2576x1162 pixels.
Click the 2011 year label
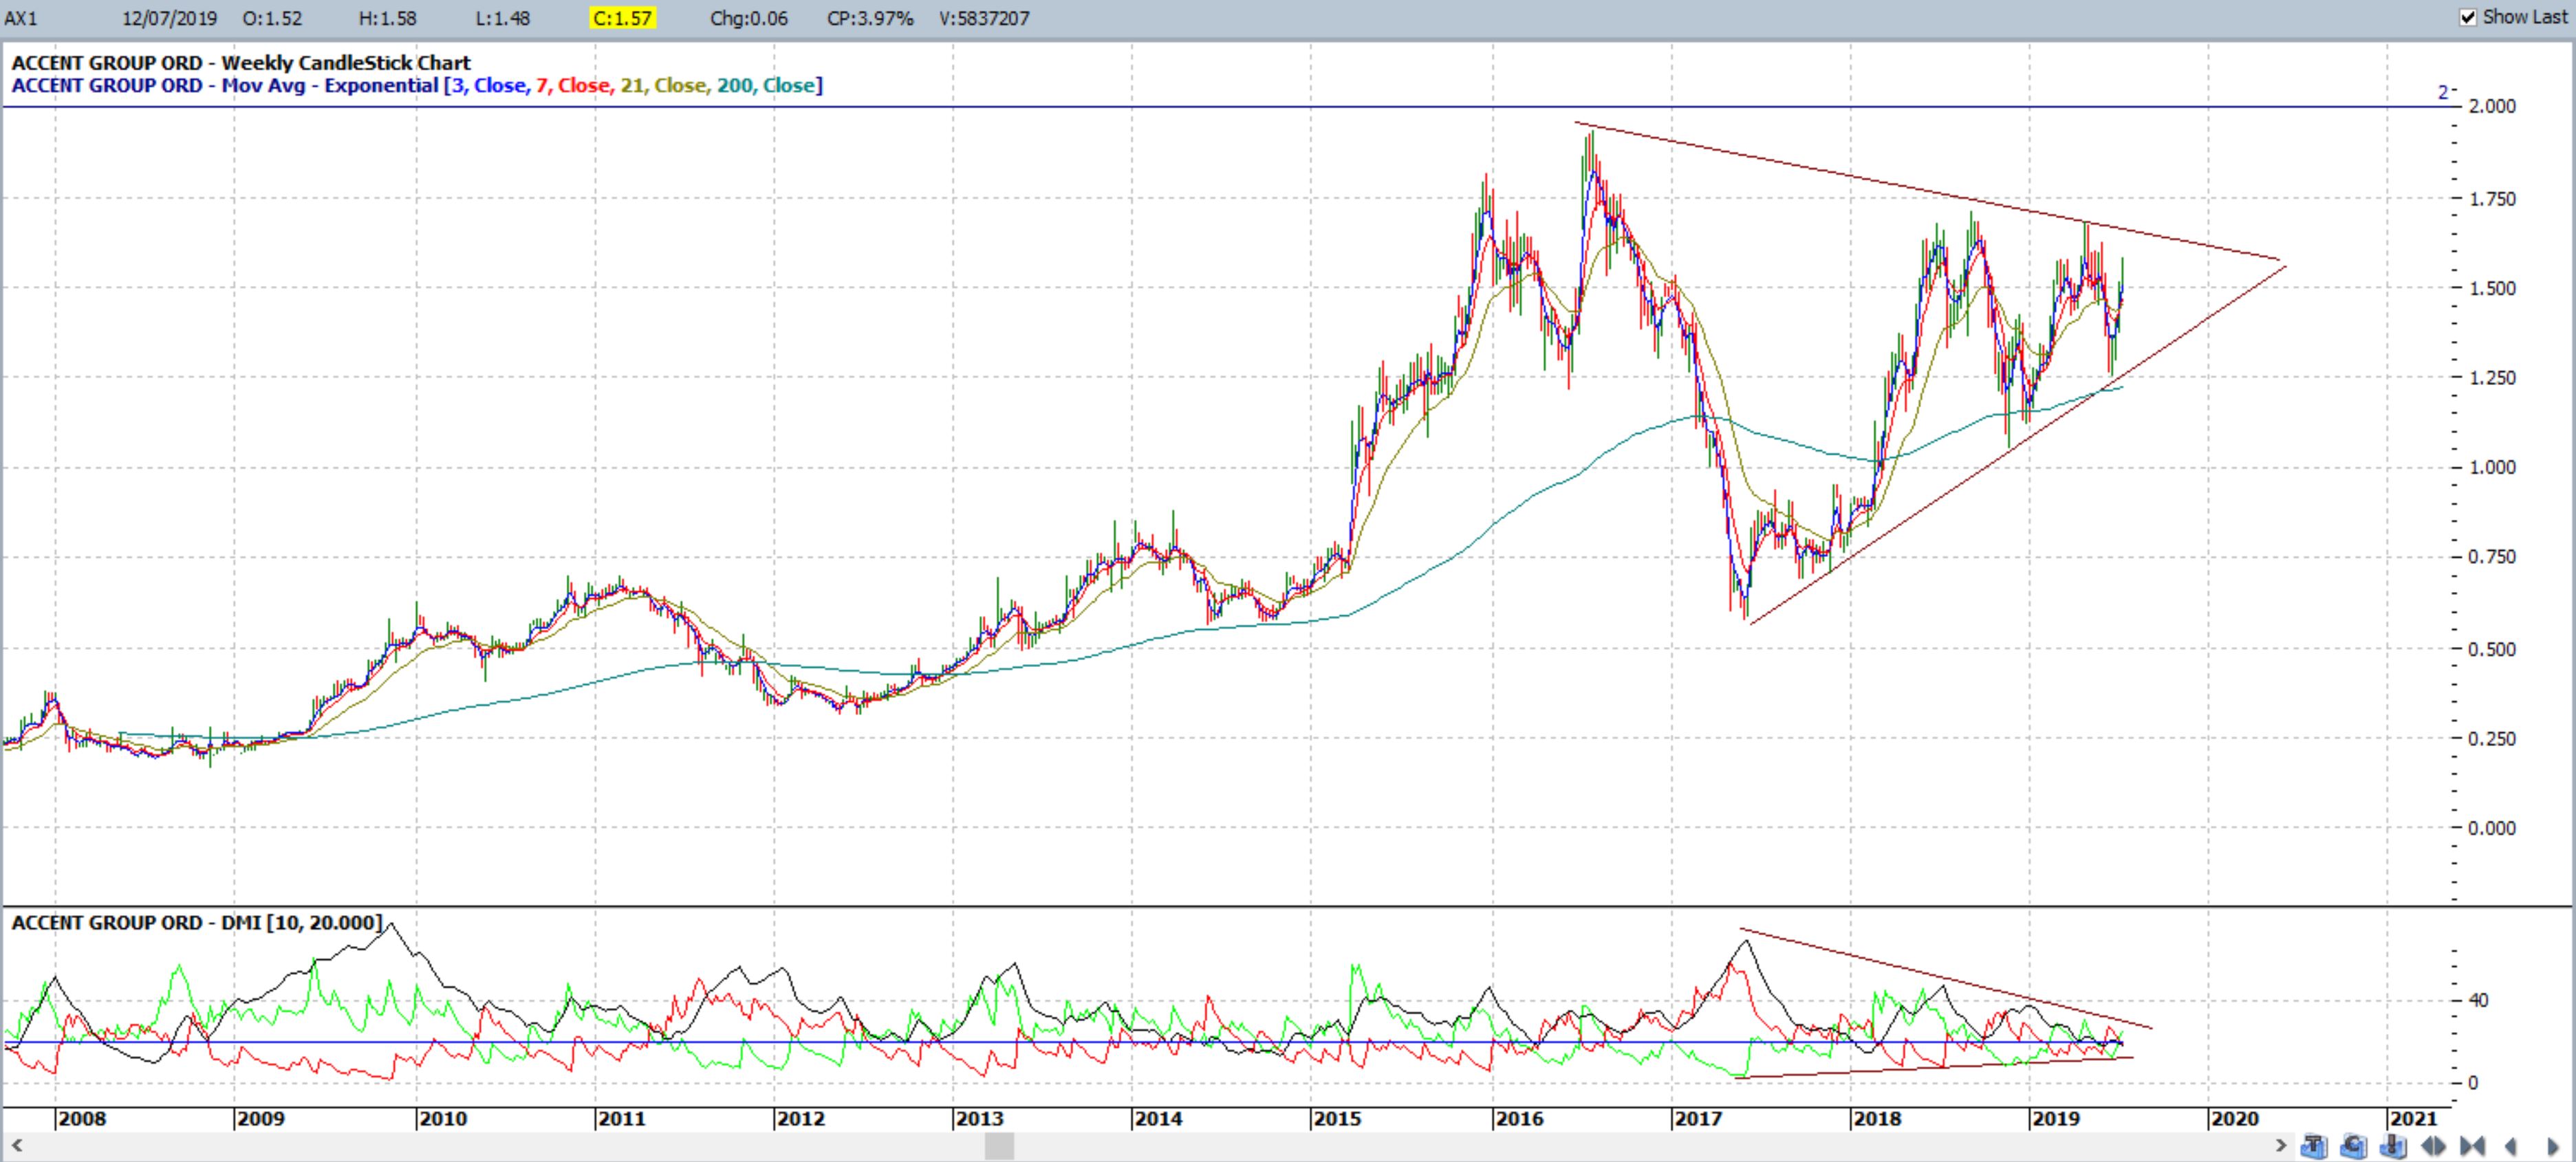tap(621, 1118)
